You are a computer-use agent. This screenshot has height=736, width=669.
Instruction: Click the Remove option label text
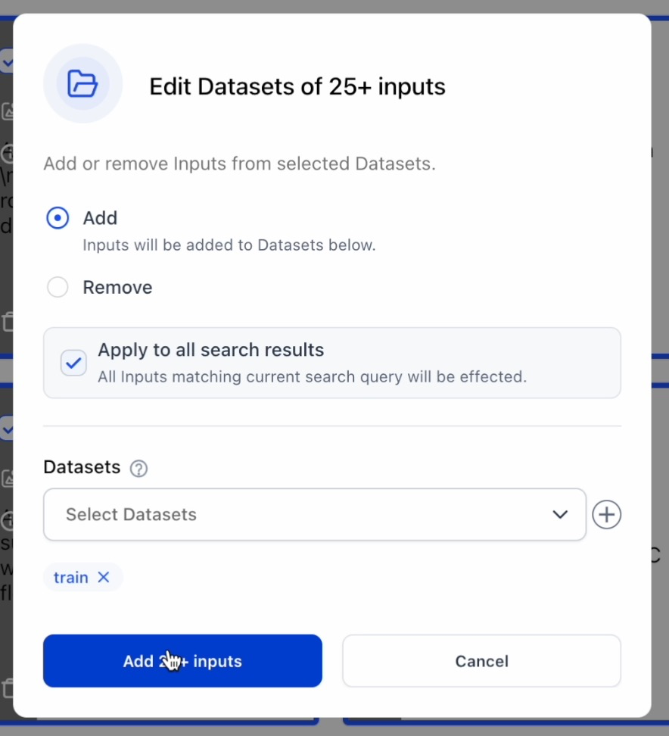(117, 288)
